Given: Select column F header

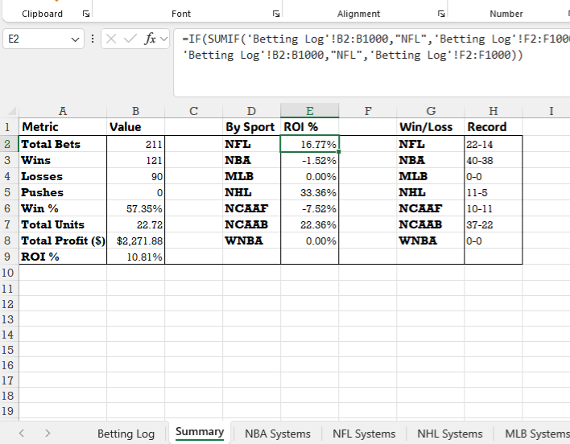Looking at the screenshot, I should pos(368,111).
